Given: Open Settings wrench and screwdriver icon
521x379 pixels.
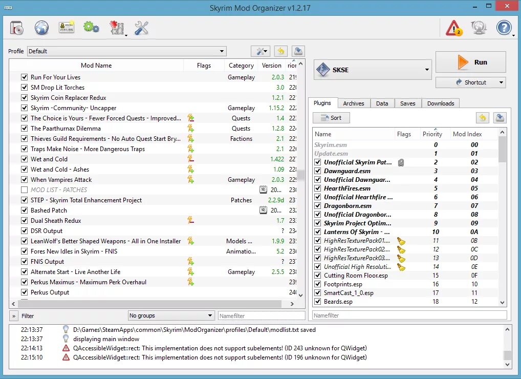Looking at the screenshot, I should click(x=142, y=28).
